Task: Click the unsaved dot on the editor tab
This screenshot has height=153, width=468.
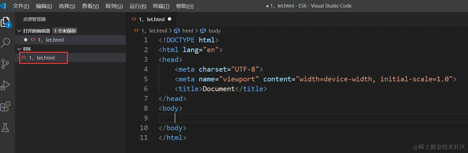Action: 169,19
